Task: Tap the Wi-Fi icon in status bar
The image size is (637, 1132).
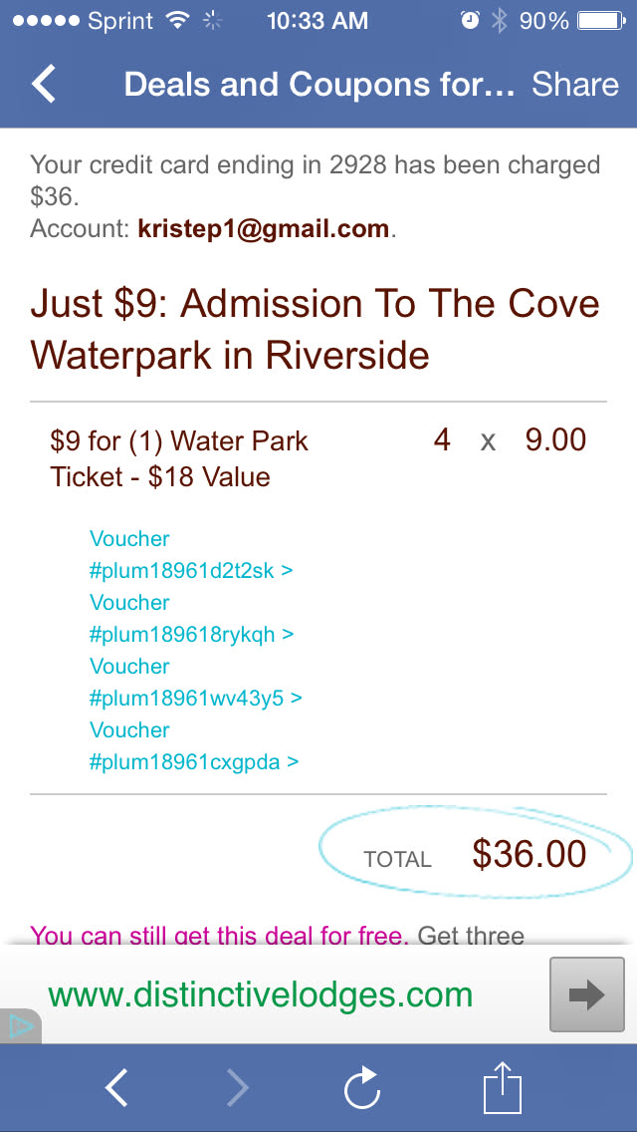Action: (x=178, y=21)
